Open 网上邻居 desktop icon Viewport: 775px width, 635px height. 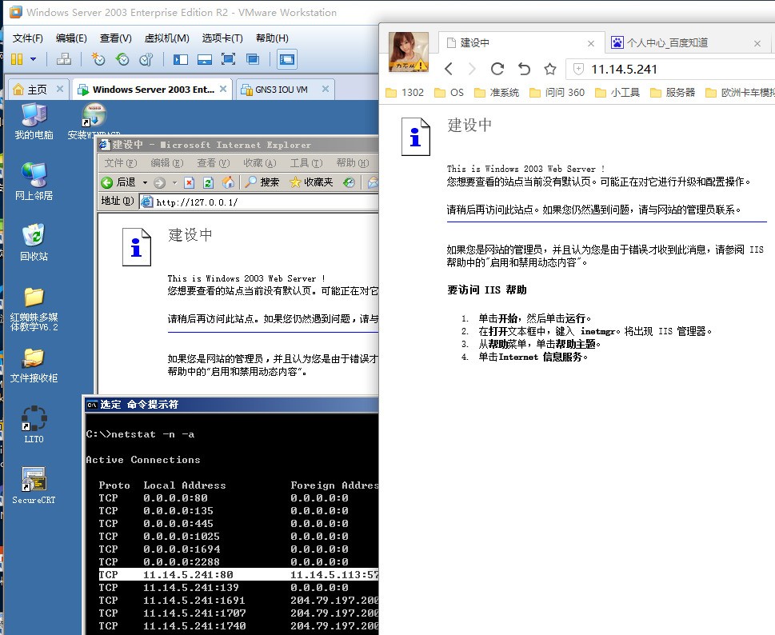pyautogui.click(x=34, y=182)
